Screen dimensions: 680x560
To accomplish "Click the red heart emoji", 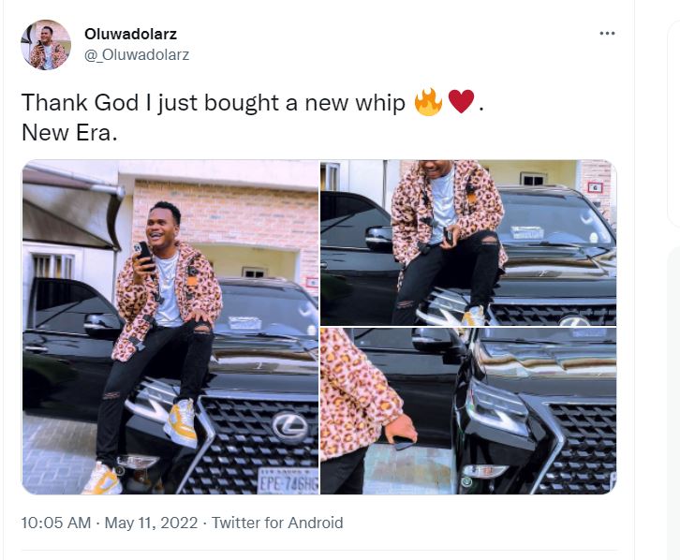I will 461,102.
